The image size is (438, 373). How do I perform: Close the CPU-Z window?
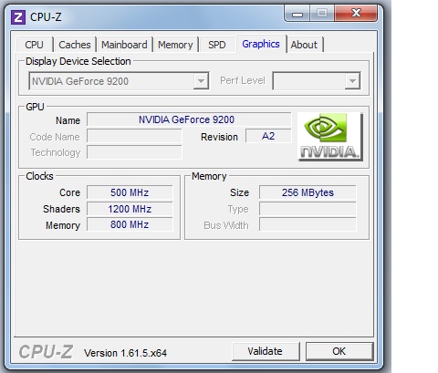[x=356, y=14]
